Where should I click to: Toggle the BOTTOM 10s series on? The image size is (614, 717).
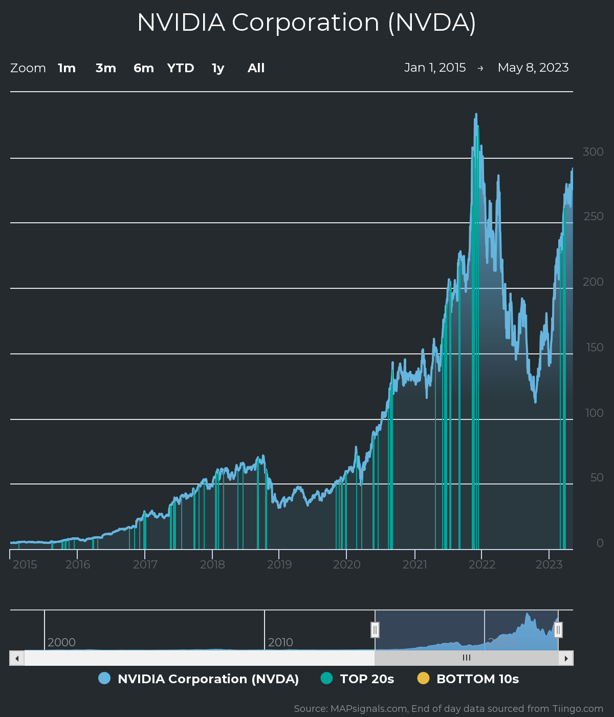click(477, 679)
